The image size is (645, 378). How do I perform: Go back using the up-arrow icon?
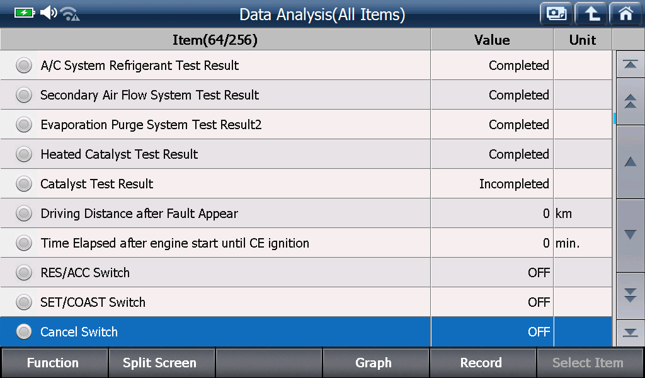click(x=591, y=14)
